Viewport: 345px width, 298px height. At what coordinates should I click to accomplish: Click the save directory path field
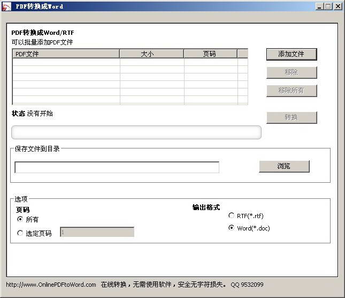[x=117, y=167]
